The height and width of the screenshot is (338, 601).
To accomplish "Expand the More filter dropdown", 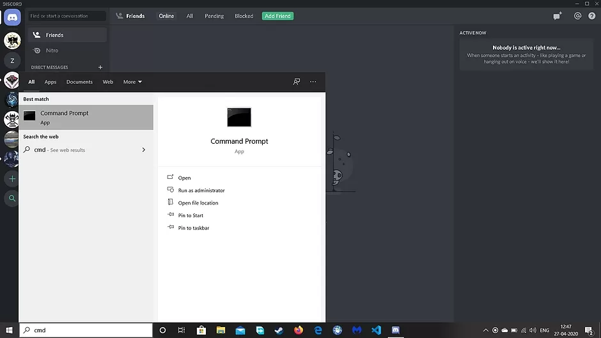I will [132, 82].
